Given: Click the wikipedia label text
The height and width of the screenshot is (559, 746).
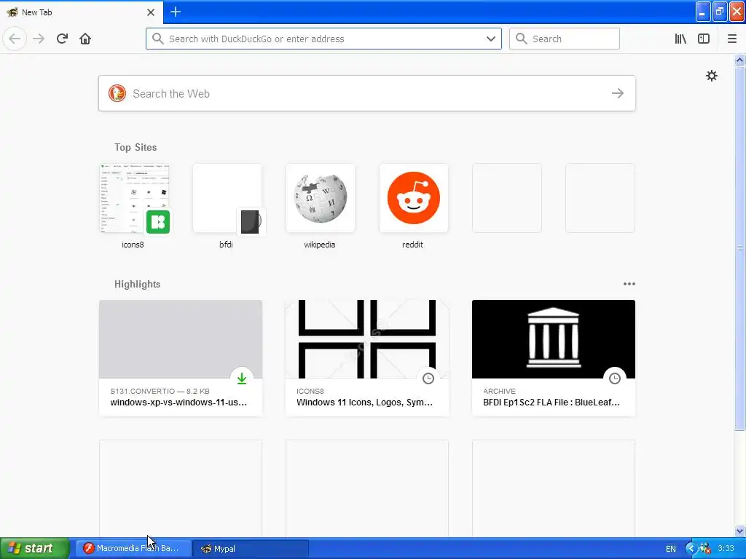Looking at the screenshot, I should (319, 245).
